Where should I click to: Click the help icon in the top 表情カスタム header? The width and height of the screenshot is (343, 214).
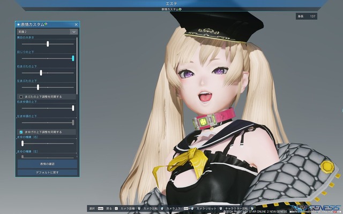click(x=180, y=10)
